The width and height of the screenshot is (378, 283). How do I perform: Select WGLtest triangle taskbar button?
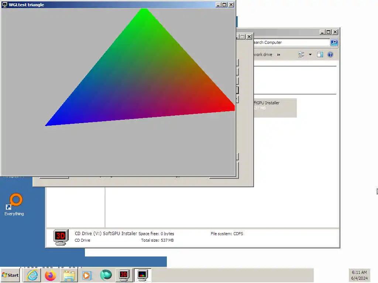[142, 275]
